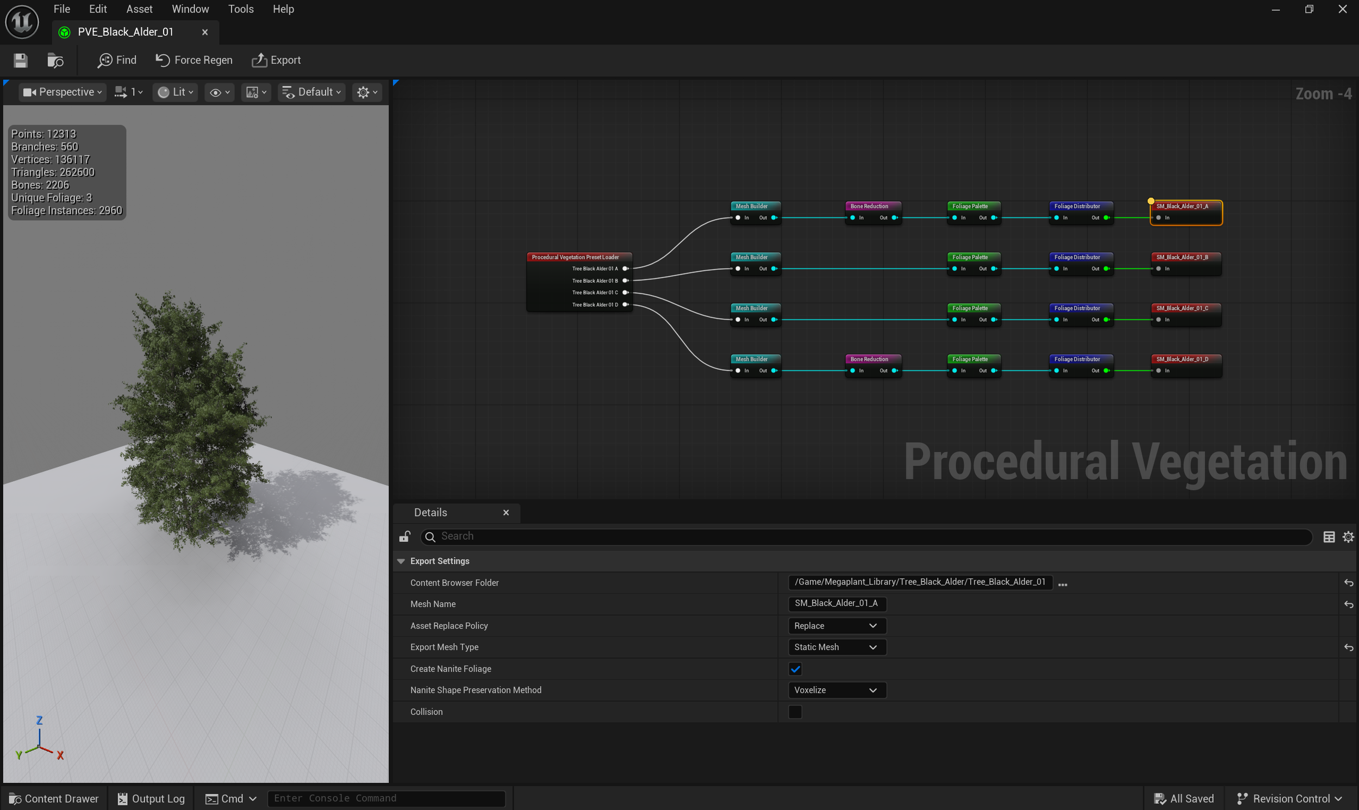Screen dimensions: 1359x810
Task: Open viewport show flags eye menu
Action: (220, 92)
